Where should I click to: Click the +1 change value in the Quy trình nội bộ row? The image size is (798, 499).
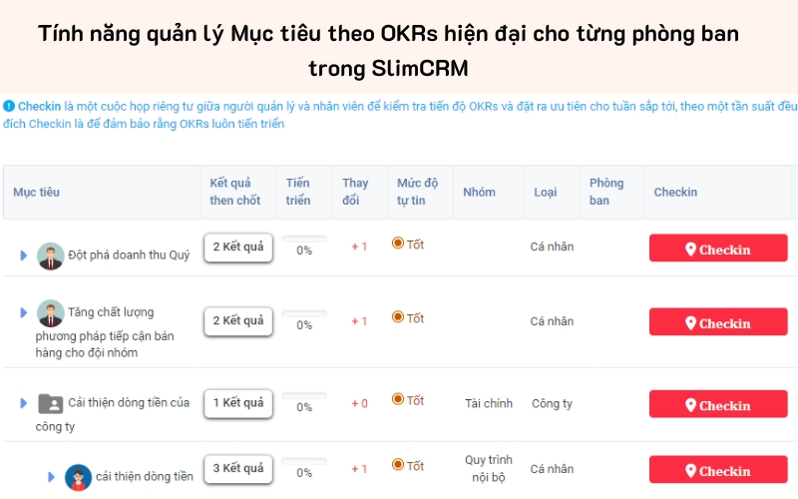[359, 469]
